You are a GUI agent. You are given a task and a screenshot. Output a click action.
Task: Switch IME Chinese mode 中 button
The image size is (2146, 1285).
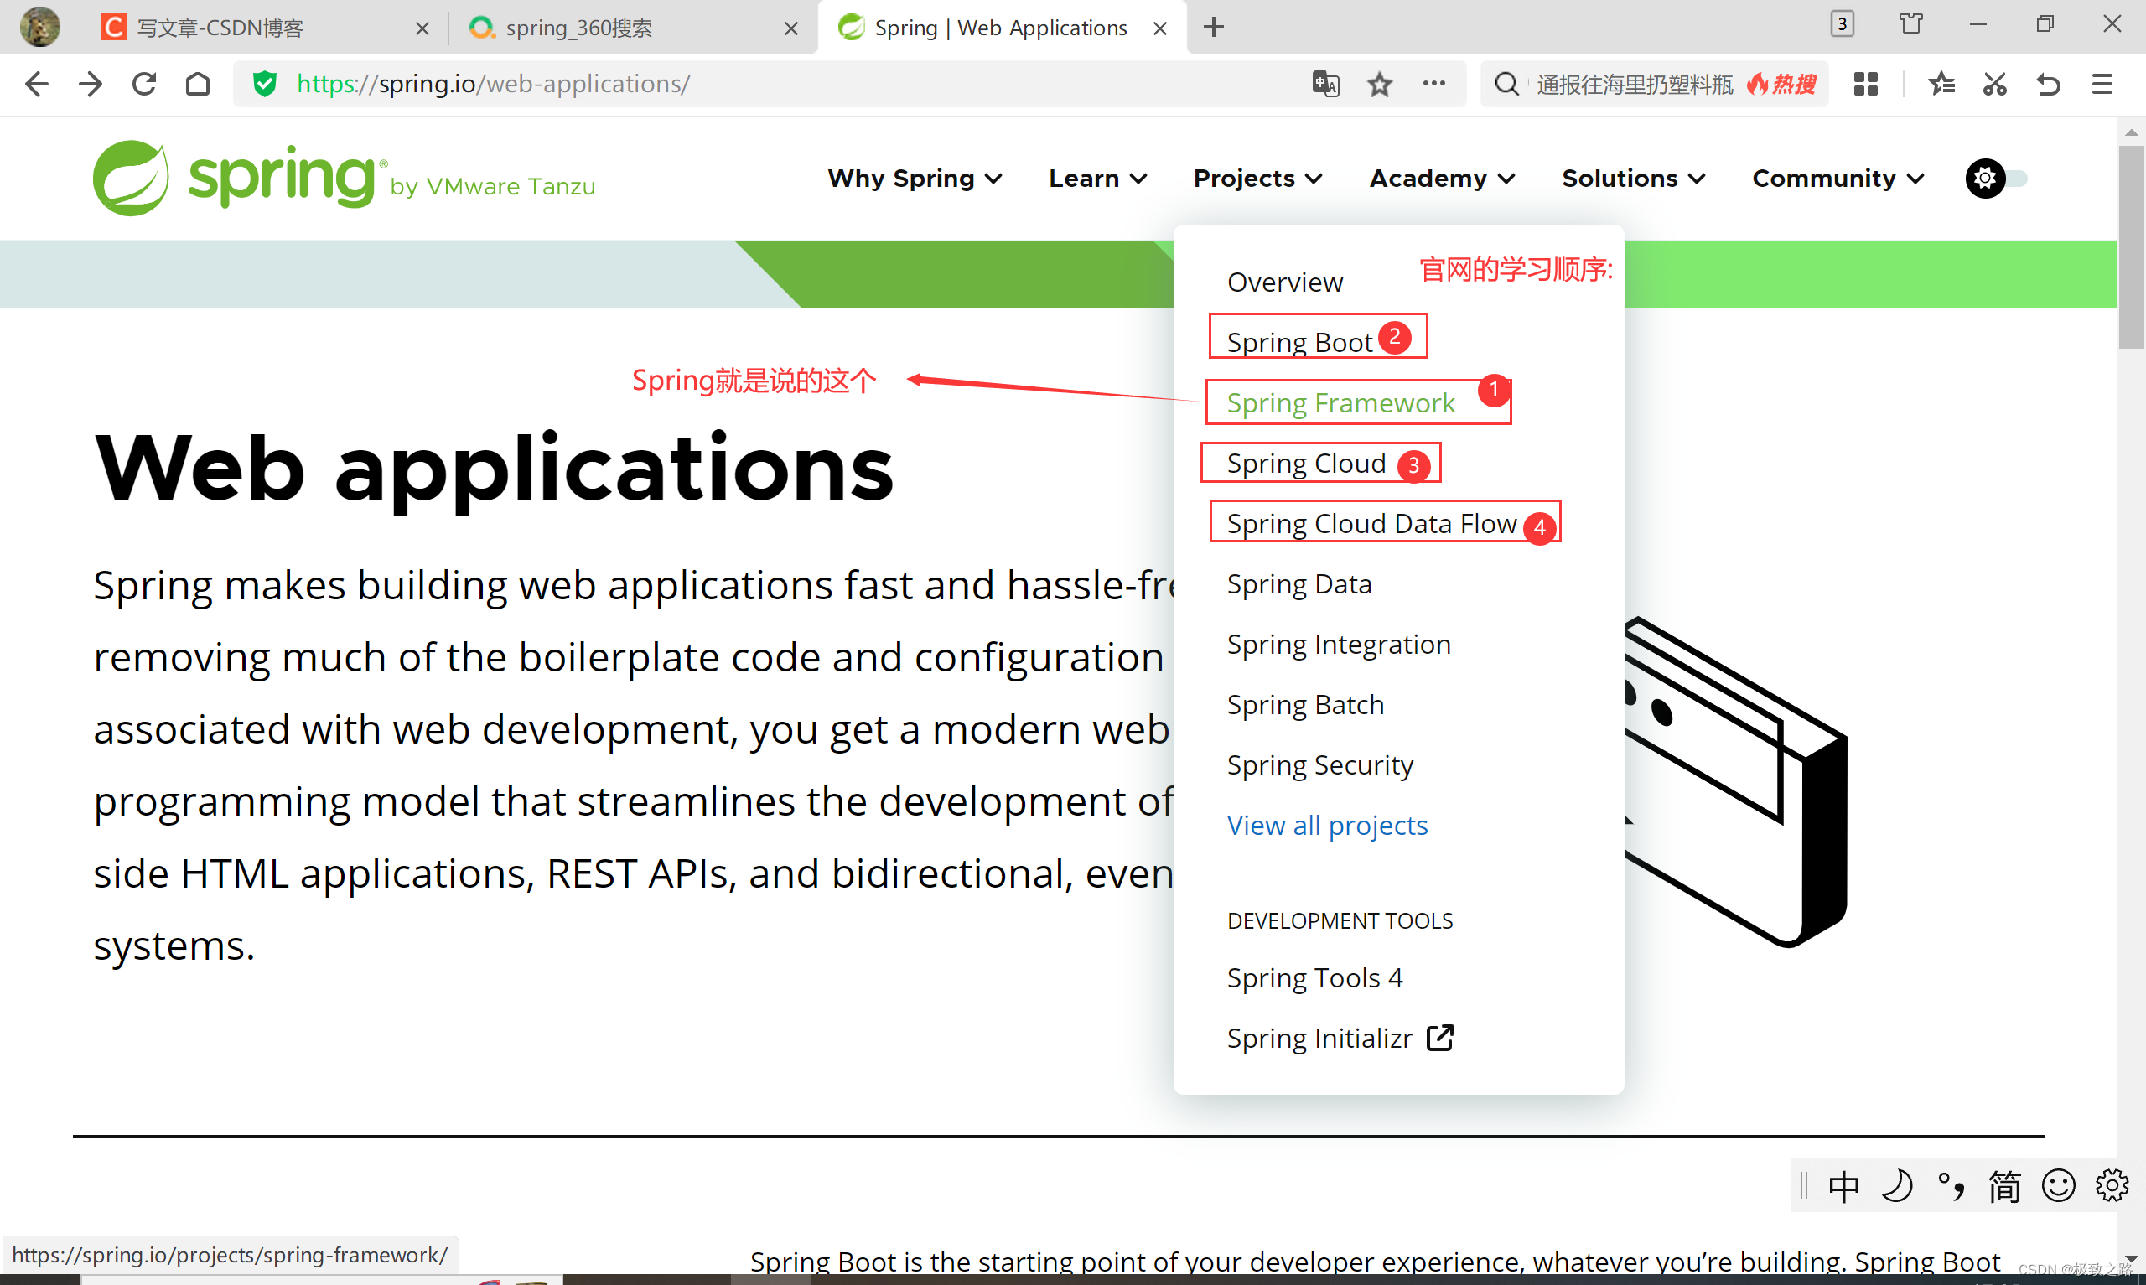[1844, 1185]
